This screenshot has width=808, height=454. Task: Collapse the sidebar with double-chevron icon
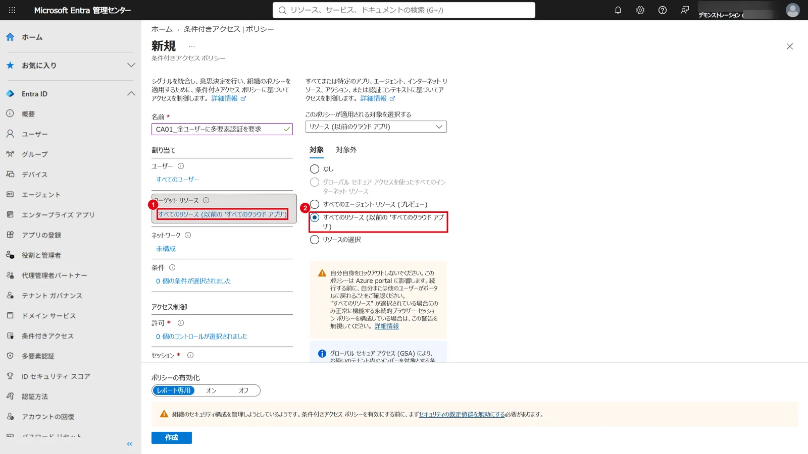(x=129, y=444)
